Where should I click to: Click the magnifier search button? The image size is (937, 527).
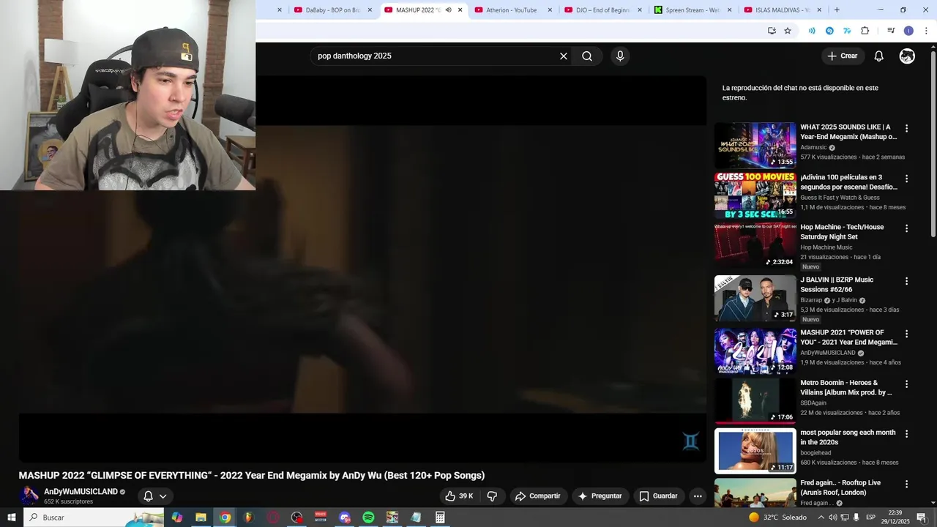pyautogui.click(x=587, y=56)
